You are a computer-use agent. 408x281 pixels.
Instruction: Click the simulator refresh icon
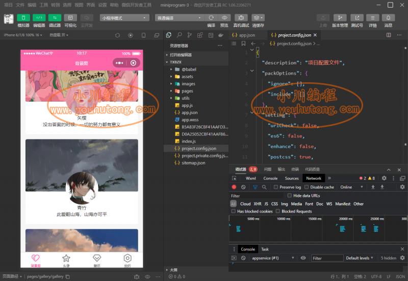click(x=118, y=35)
